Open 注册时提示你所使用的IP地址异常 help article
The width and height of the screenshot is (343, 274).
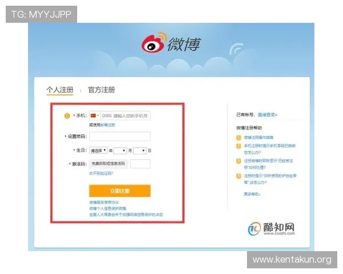click(x=270, y=179)
